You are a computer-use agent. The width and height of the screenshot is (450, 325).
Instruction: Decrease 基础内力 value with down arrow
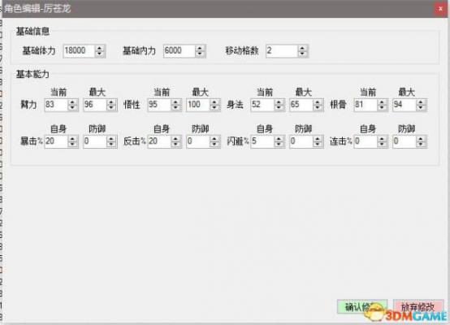pos(200,54)
